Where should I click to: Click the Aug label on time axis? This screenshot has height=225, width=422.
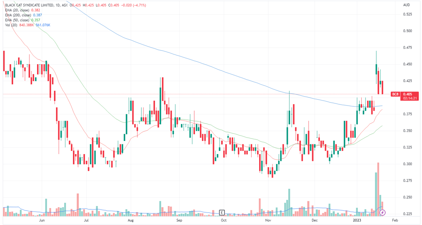[x=130, y=220]
